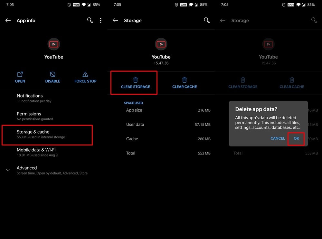The image size is (322, 239).
Task: Open Permissions settings row
Action: pyautogui.click(x=54, y=116)
